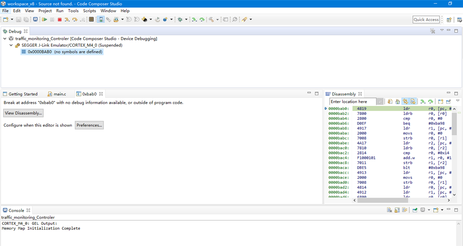The width and height of the screenshot is (463, 246).
Task: Click the Step Over icon in main toolbar
Action: coord(75,20)
